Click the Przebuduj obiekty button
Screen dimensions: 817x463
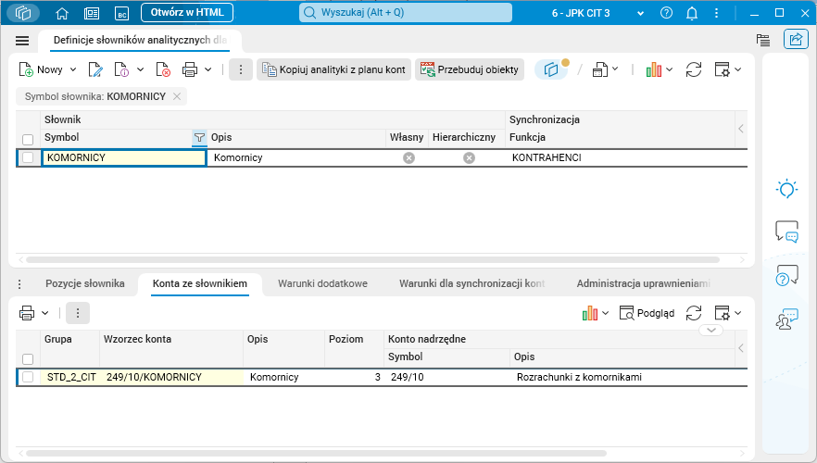point(470,69)
